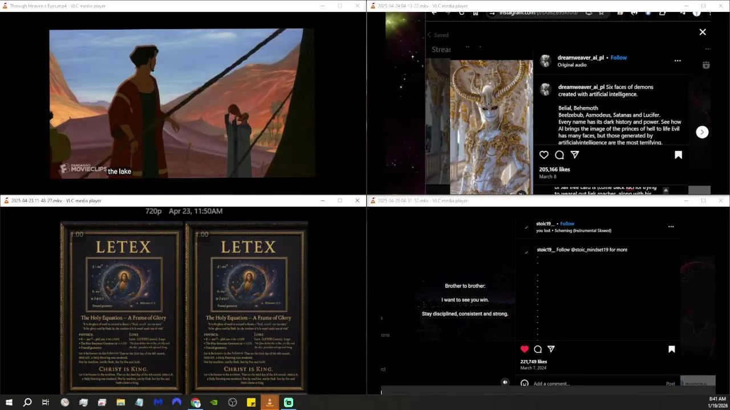Viewport: 730px width, 410px height.
Task: Submit comment with the Post button
Action: [x=671, y=384]
